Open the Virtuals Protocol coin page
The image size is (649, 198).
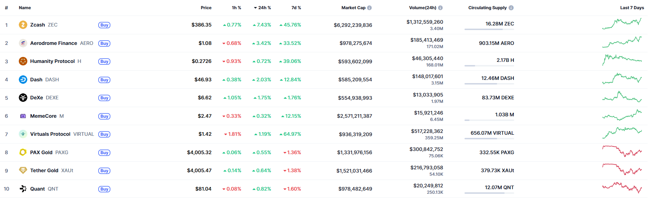[50, 134]
